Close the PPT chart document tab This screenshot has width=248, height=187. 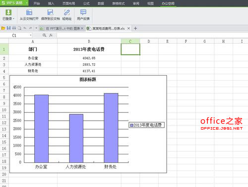tap(82, 28)
